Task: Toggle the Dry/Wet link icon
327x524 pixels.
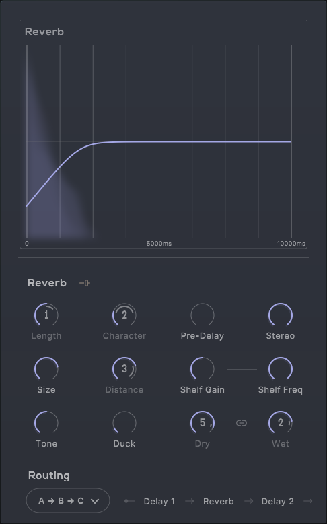Action: 242,423
